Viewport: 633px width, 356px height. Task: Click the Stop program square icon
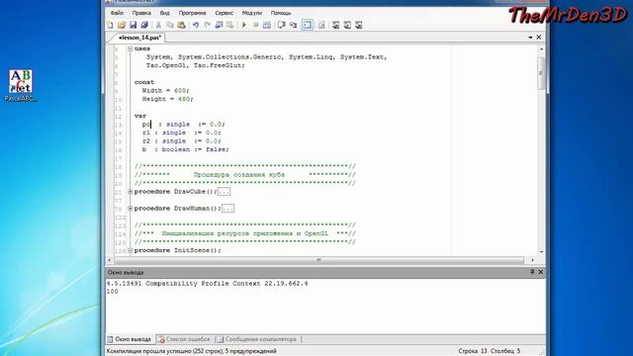point(255,25)
